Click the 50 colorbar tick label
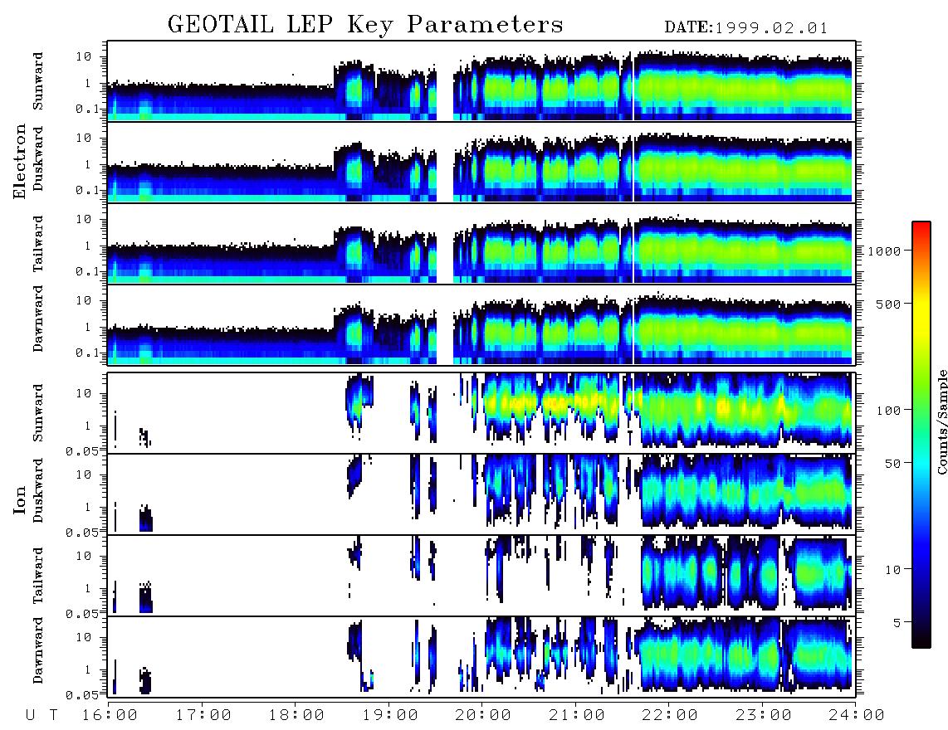Image resolution: width=948 pixels, height=730 pixels. [892, 464]
